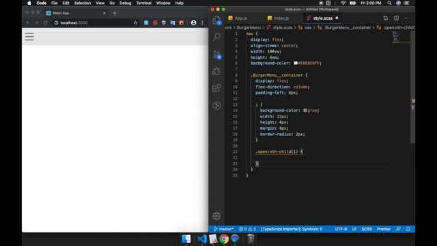Open the Manage gear in VS Code
Image resolution: width=437 pixels, height=246 pixels.
click(216, 216)
